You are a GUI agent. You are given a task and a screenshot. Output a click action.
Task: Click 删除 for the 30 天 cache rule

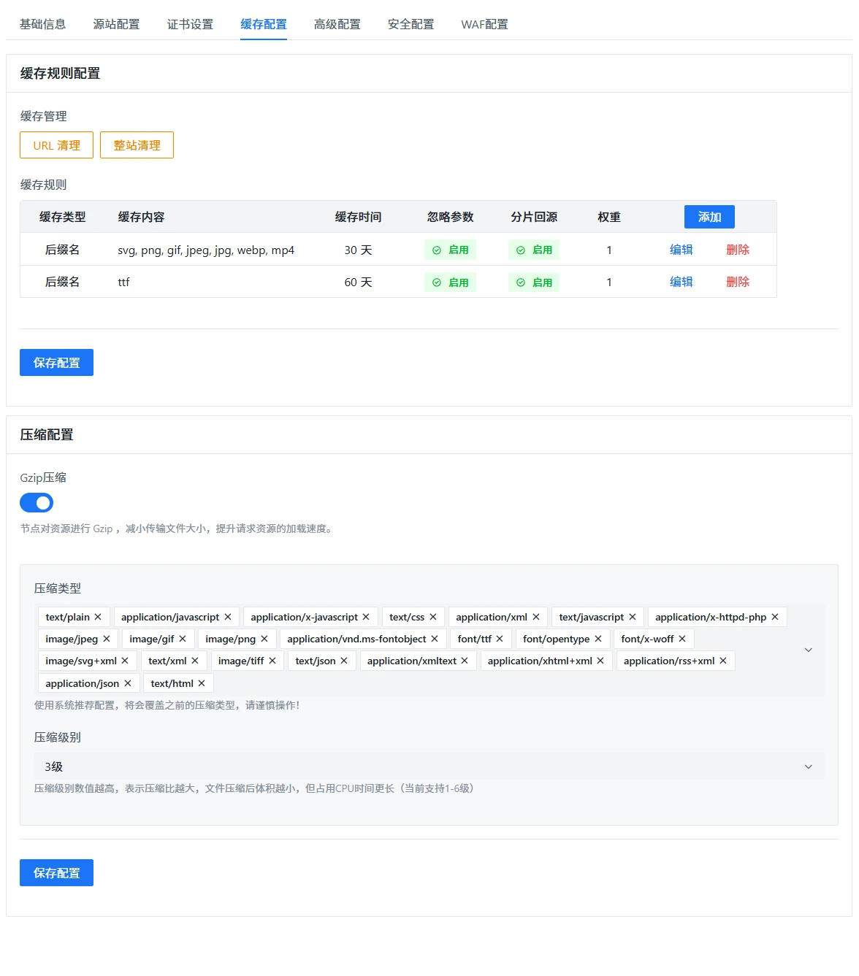738,250
